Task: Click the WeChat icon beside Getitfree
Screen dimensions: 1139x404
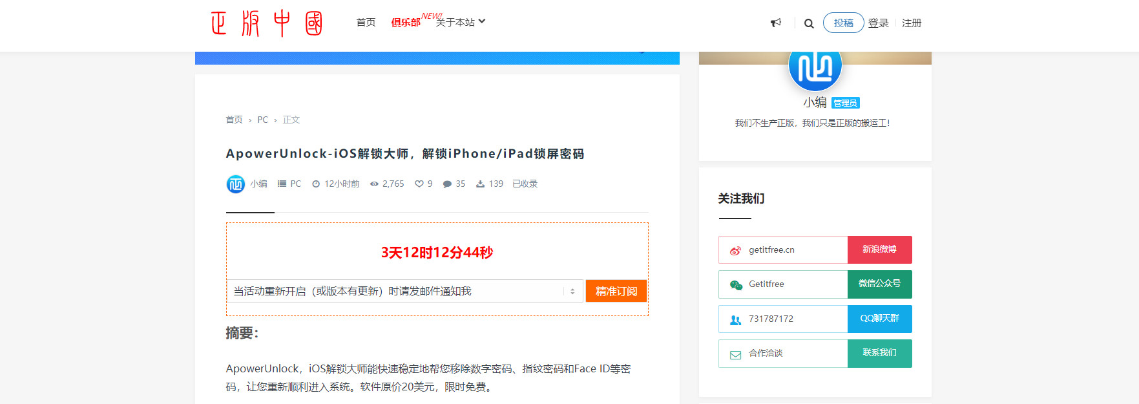Action: (736, 285)
